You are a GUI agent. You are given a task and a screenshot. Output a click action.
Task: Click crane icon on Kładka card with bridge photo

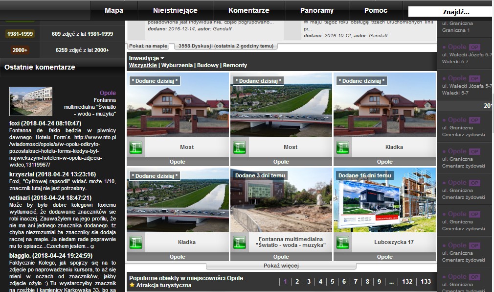tap(135, 242)
